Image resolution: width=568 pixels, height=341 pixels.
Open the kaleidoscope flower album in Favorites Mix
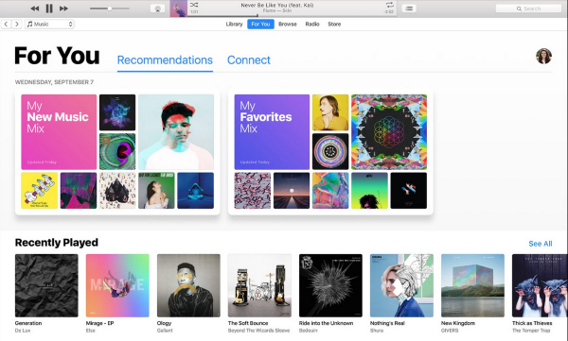389,132
